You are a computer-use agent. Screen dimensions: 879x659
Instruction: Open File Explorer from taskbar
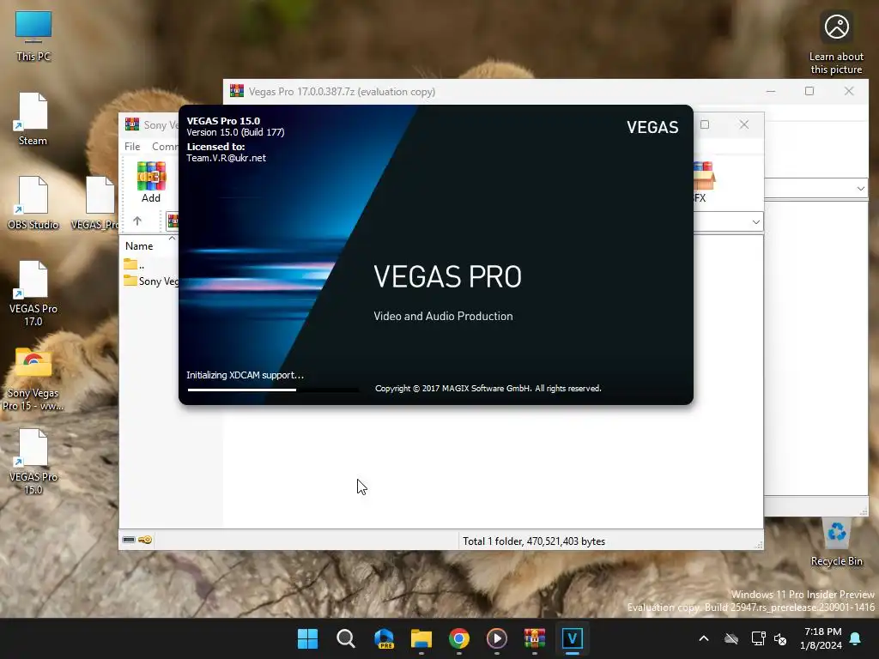[421, 638]
